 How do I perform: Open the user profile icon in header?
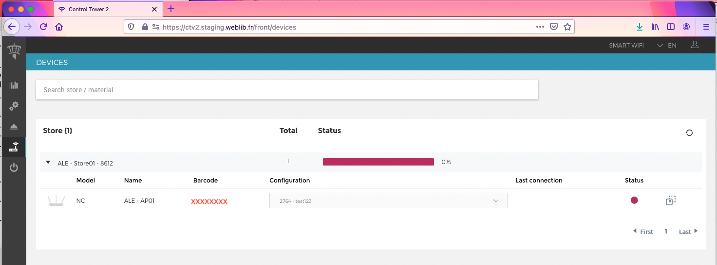click(695, 45)
